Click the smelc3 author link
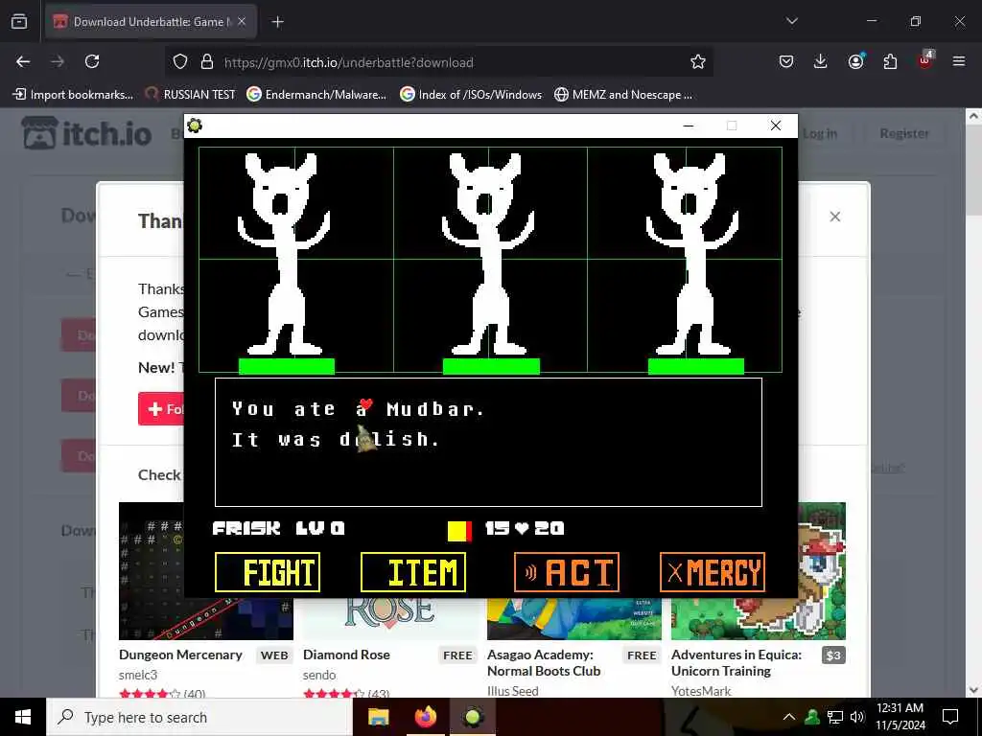Screen dimensions: 982x736 click(x=138, y=676)
